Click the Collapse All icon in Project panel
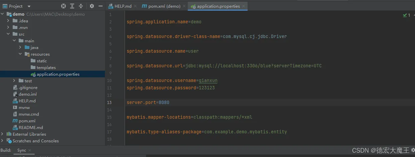Screen dimensions: 415x157 (x=81, y=6)
